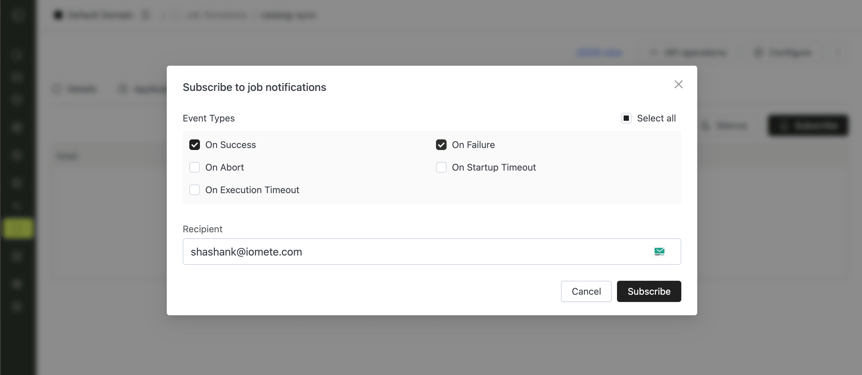Click the 'Select all' label text

(656, 118)
